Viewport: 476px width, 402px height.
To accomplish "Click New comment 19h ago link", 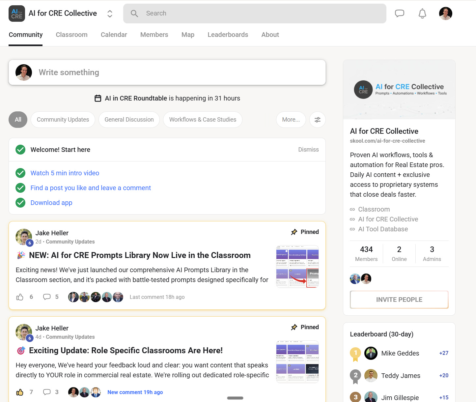I will tap(135, 392).
